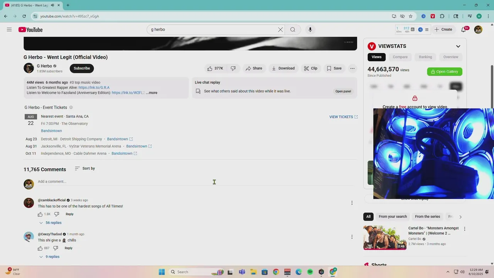Click the Add a comment field

click(x=195, y=181)
